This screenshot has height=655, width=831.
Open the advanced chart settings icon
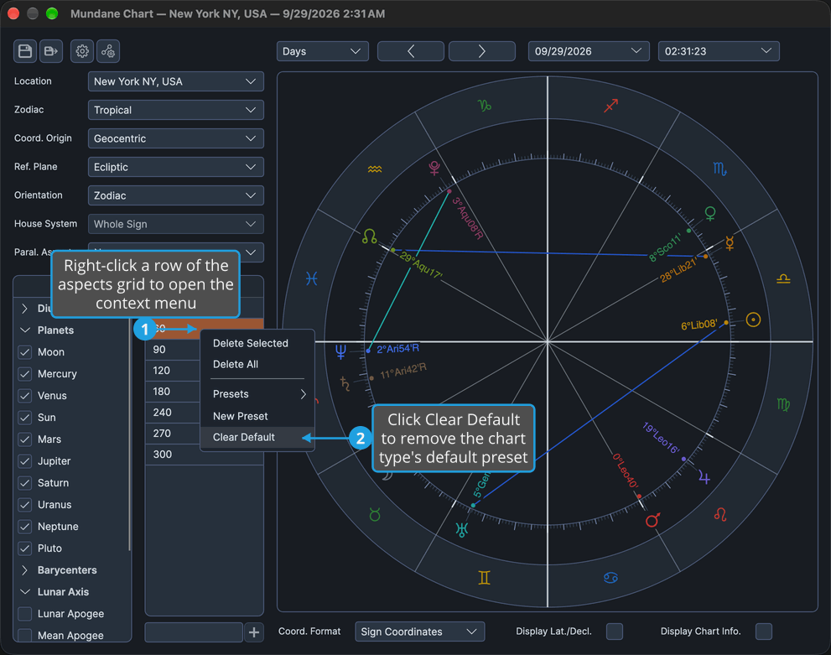tap(108, 51)
